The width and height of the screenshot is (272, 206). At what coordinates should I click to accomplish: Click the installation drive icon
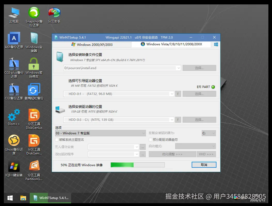pyautogui.click(x=60, y=110)
